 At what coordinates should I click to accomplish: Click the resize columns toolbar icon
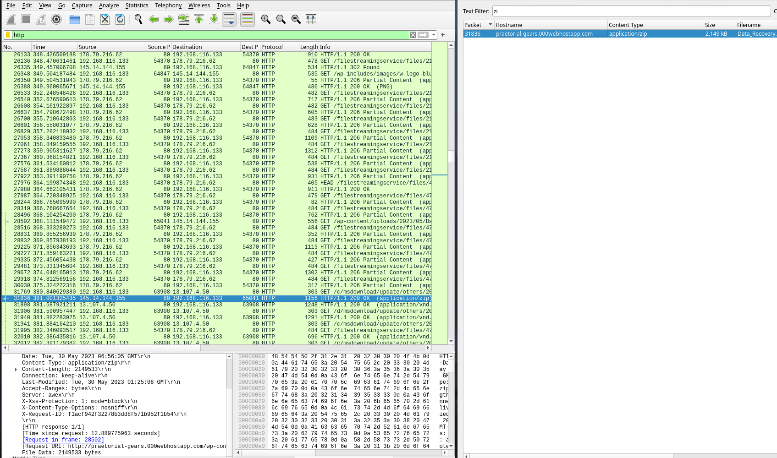tap(311, 19)
